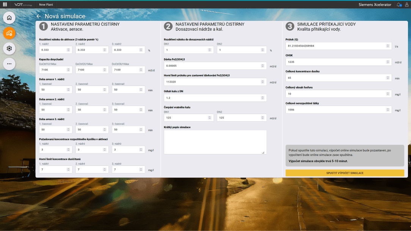Open the settings gear sidebar icon
This screenshot has width=411, height=231.
[x=9, y=48]
